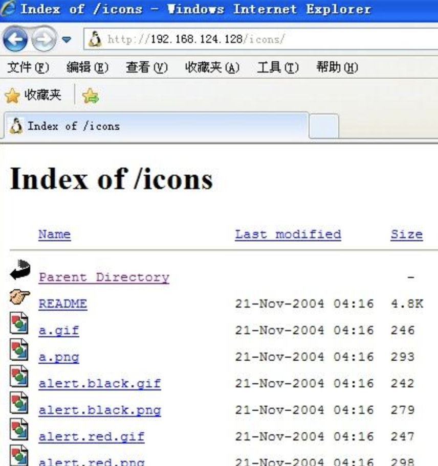The width and height of the screenshot is (438, 466).
Task: Click the image icon beside alert.red.gif
Action: (19, 430)
